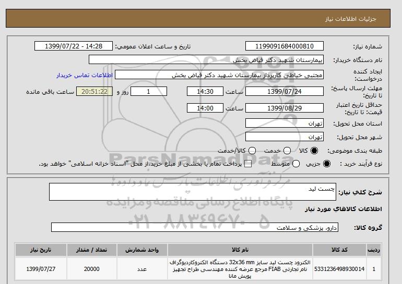Click the ساعت باقی مانده label
The image size is (402, 284).
point(50,92)
